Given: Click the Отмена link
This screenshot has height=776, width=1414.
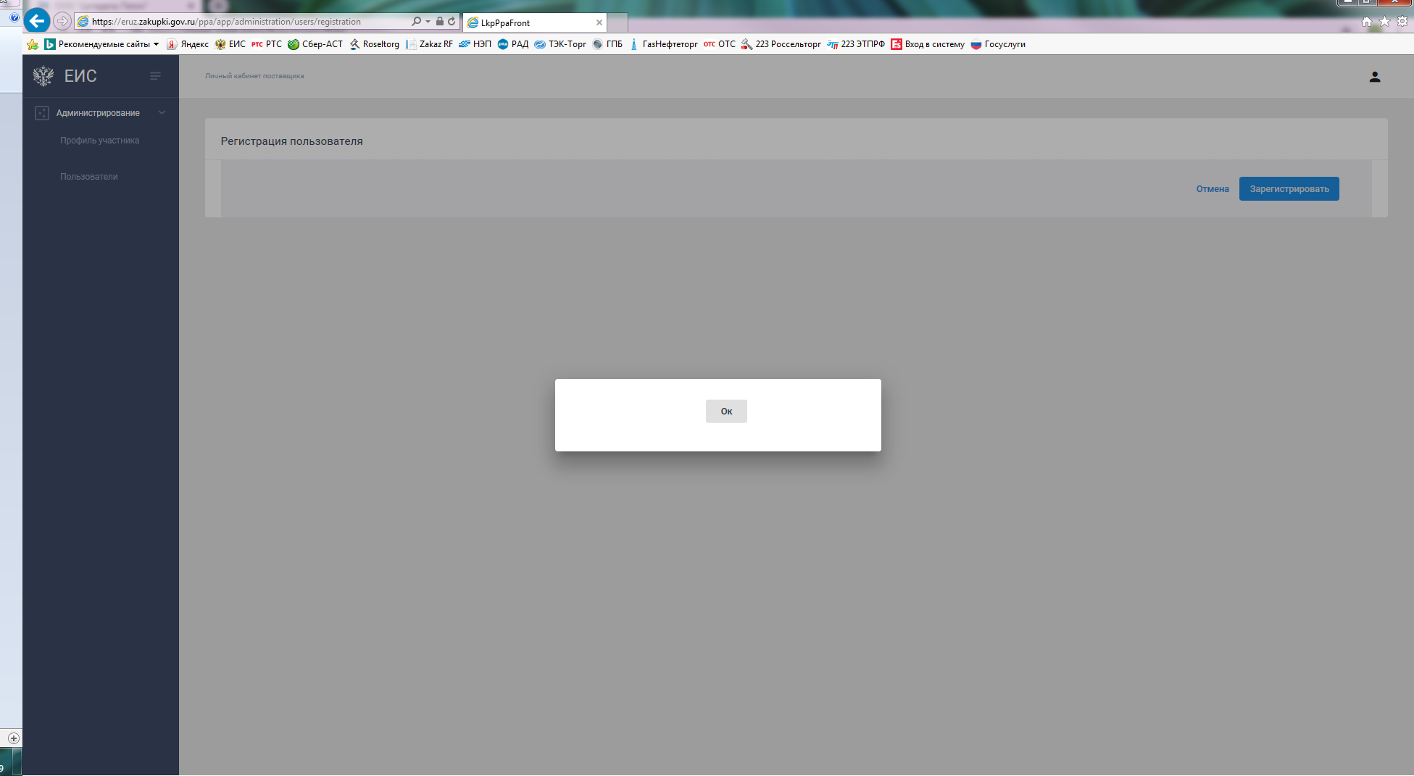Looking at the screenshot, I should click(x=1212, y=189).
